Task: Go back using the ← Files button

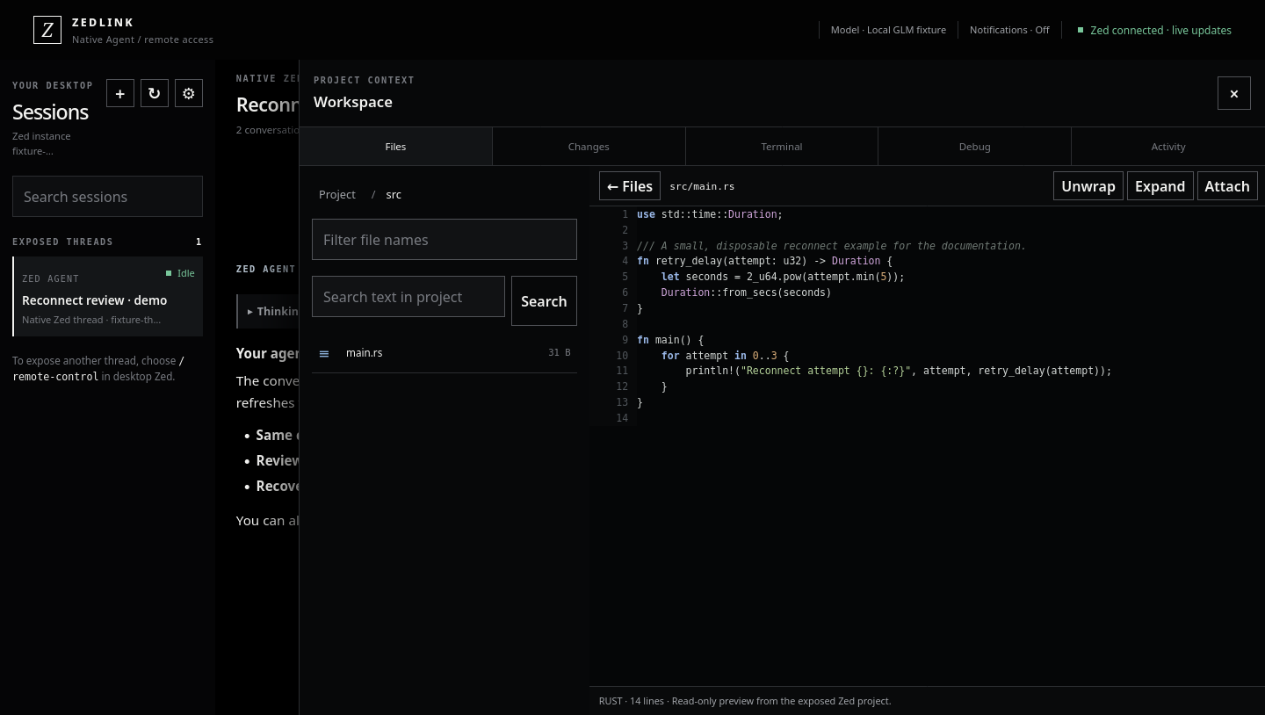Action: point(630,186)
